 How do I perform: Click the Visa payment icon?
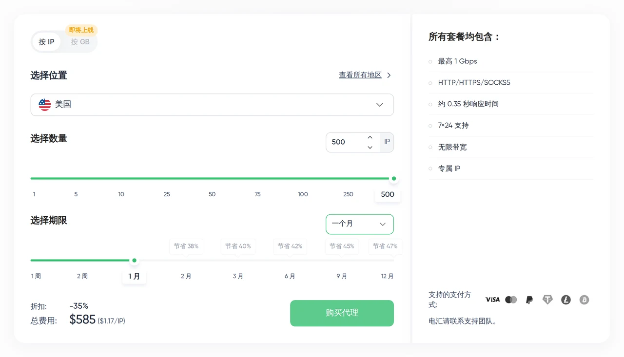(492, 300)
